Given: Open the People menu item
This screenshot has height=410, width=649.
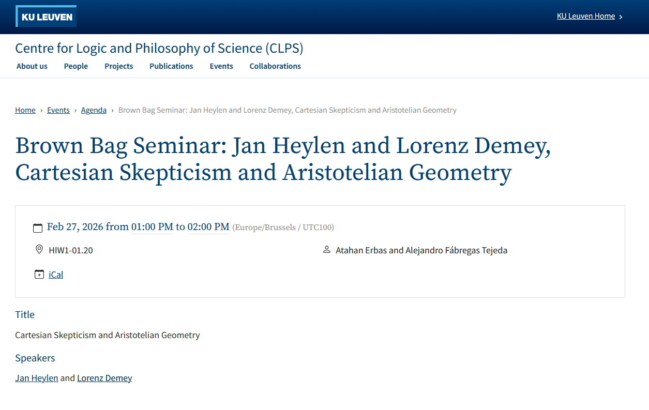Looking at the screenshot, I should [x=76, y=66].
